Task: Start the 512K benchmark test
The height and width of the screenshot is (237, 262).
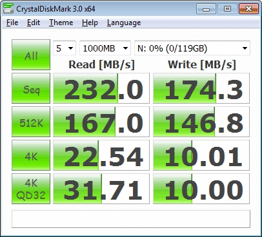Action: coord(31,122)
